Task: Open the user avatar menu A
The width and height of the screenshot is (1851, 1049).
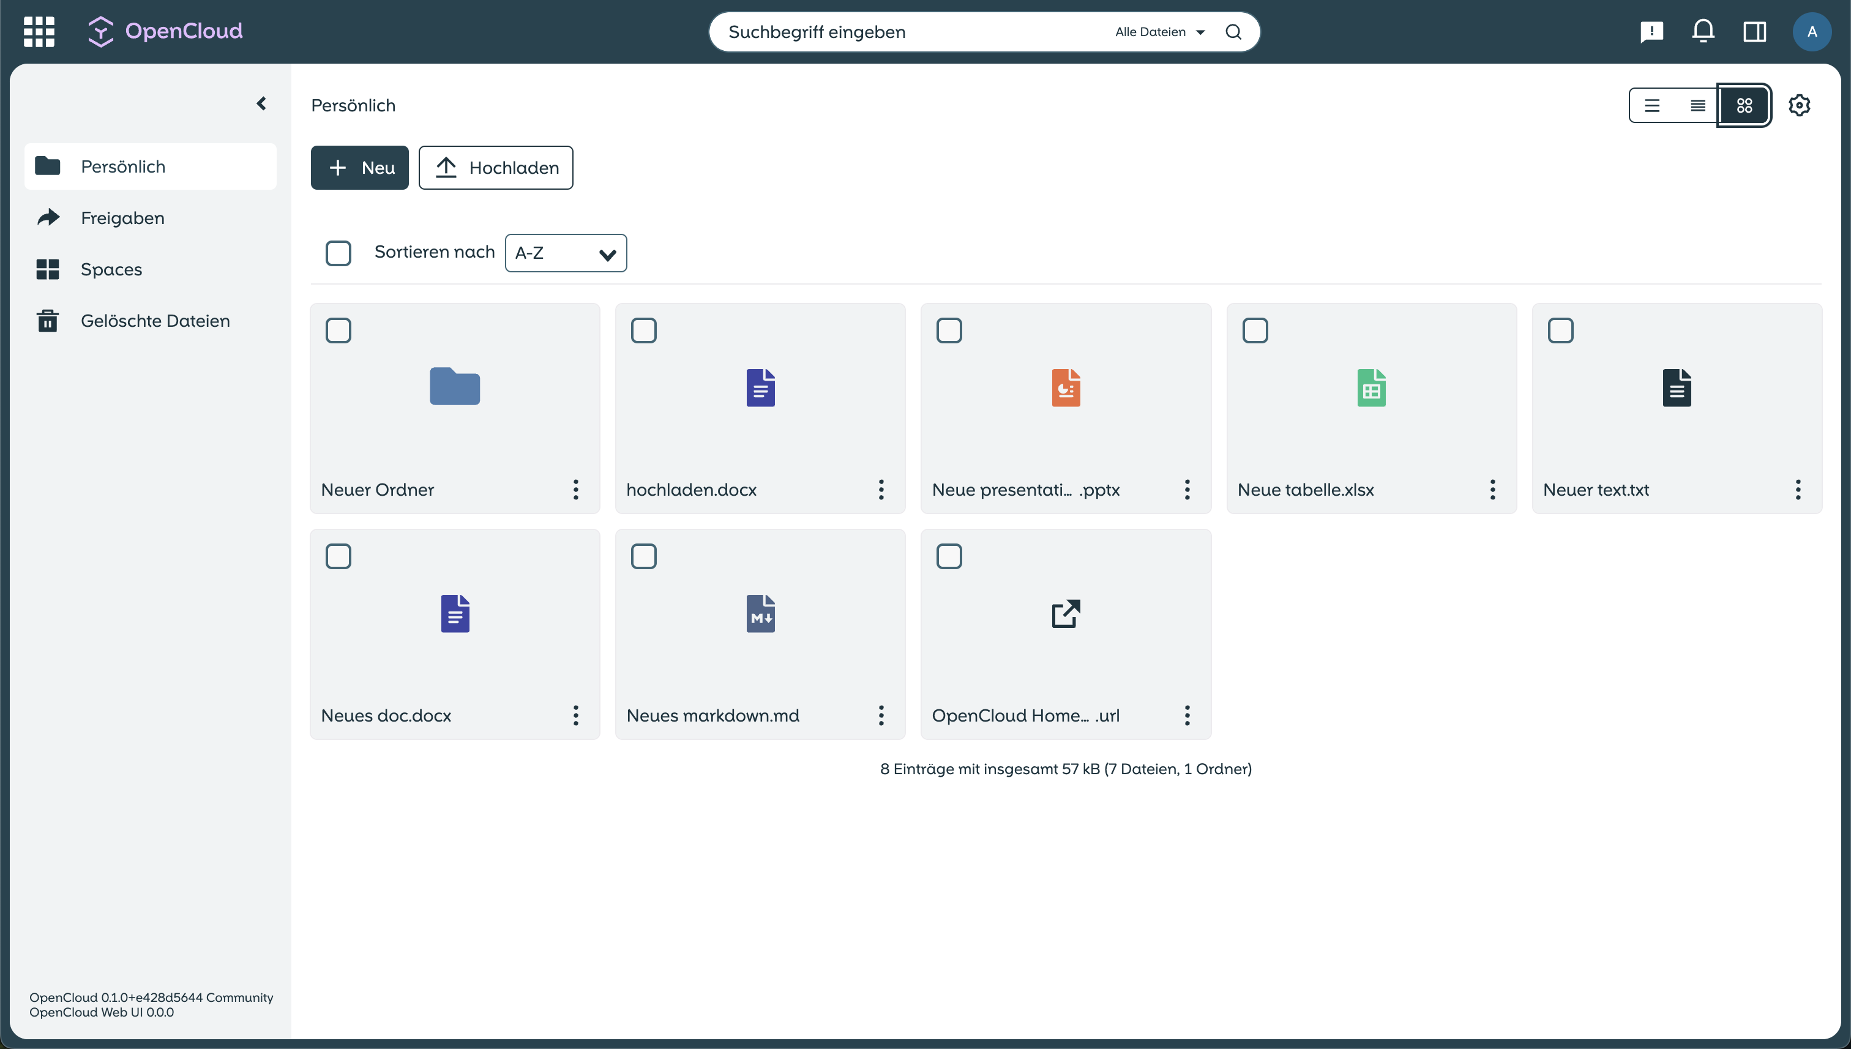Action: coord(1811,32)
